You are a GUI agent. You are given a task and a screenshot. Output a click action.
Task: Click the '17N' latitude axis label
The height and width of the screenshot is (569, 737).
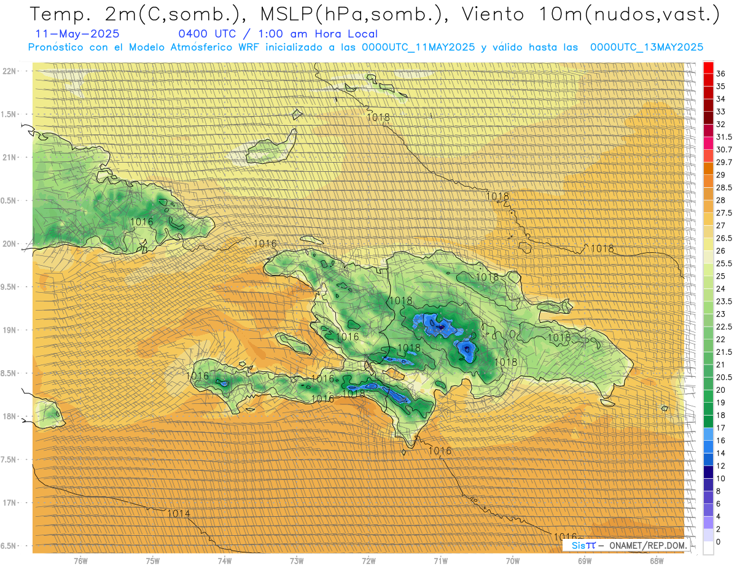coord(10,503)
